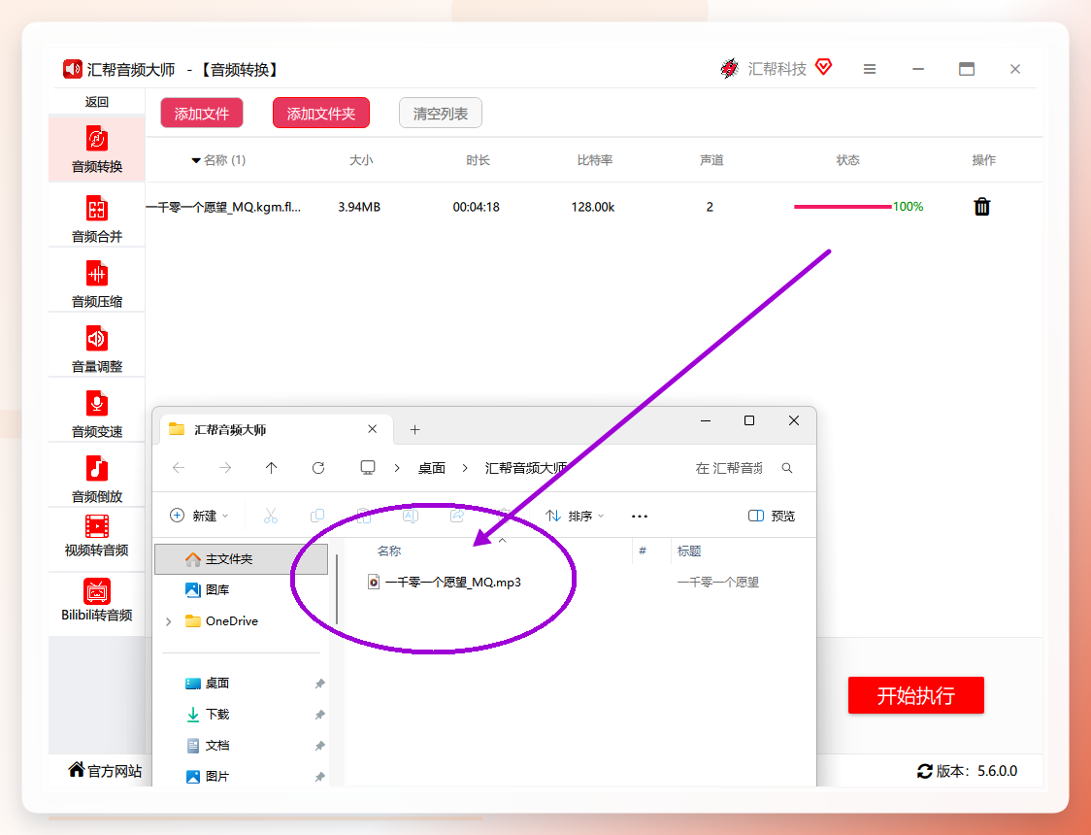
Task: Click the pin icon next to 下载
Action: [320, 715]
